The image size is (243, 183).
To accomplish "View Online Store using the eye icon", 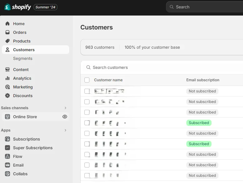I will [x=65, y=117].
